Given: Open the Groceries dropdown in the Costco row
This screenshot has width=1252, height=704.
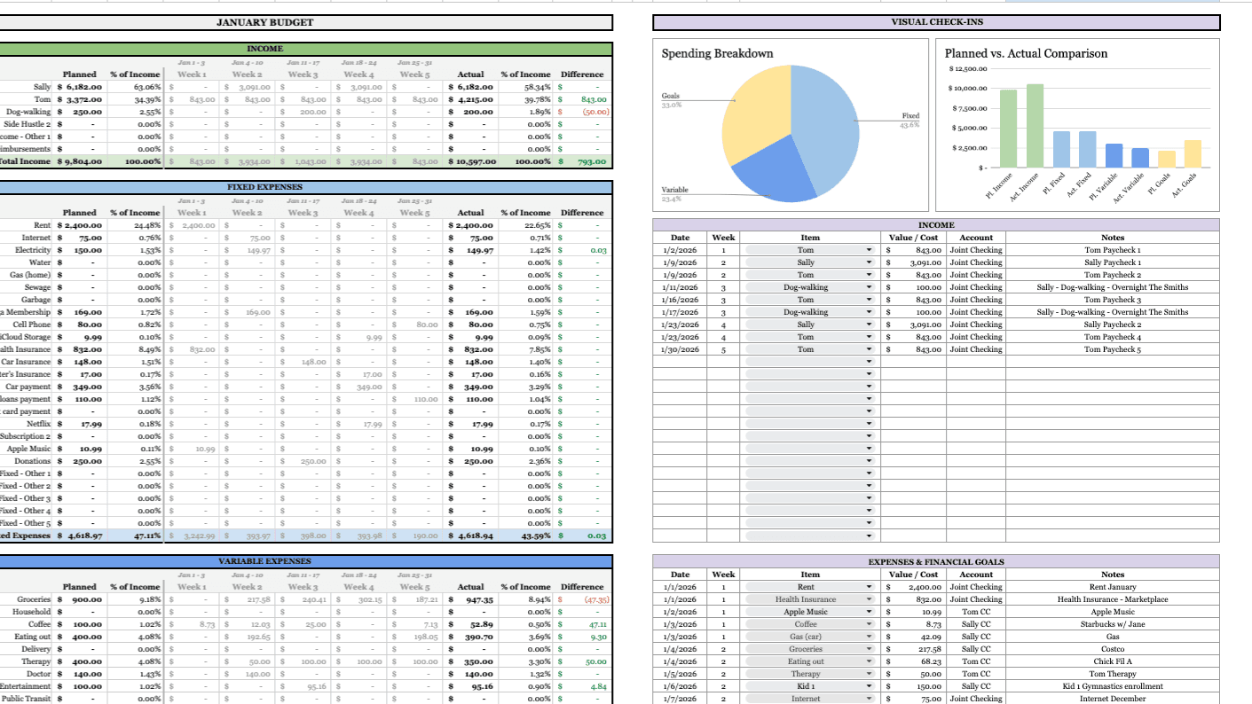Looking at the screenshot, I should (869, 649).
